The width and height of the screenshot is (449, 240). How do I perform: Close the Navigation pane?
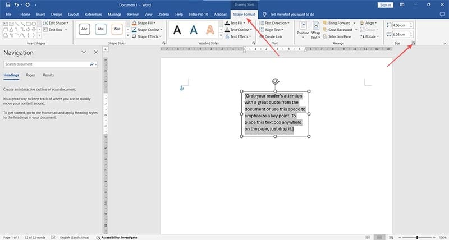click(x=95, y=52)
